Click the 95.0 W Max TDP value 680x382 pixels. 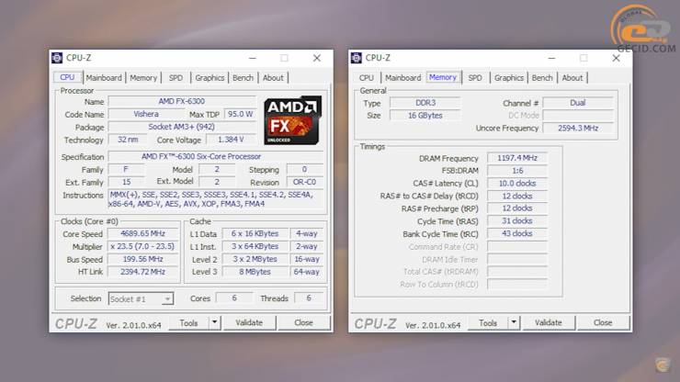point(240,114)
